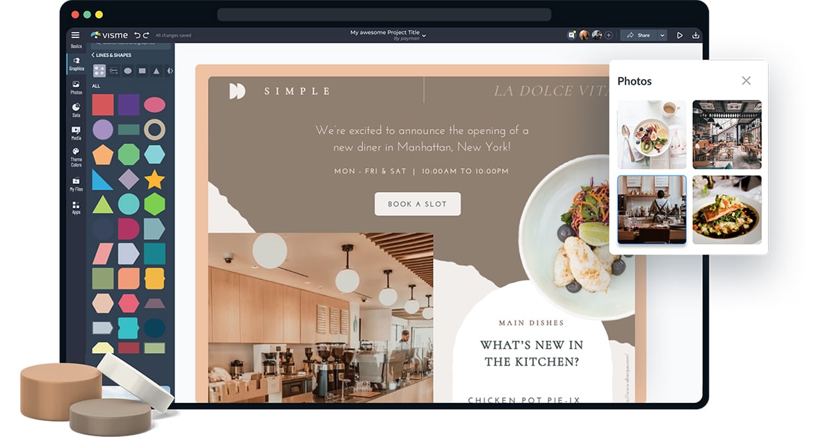Screen dimensions: 834x437
Task: Go back from Lines & Shapes
Action: [93, 55]
